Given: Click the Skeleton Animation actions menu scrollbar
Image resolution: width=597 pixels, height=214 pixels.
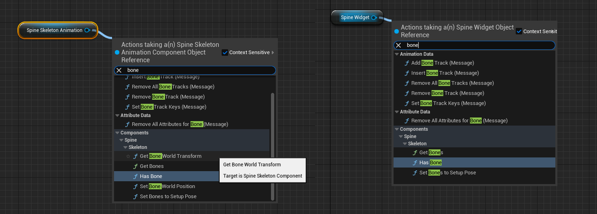Looking at the screenshot, I should [273, 146].
